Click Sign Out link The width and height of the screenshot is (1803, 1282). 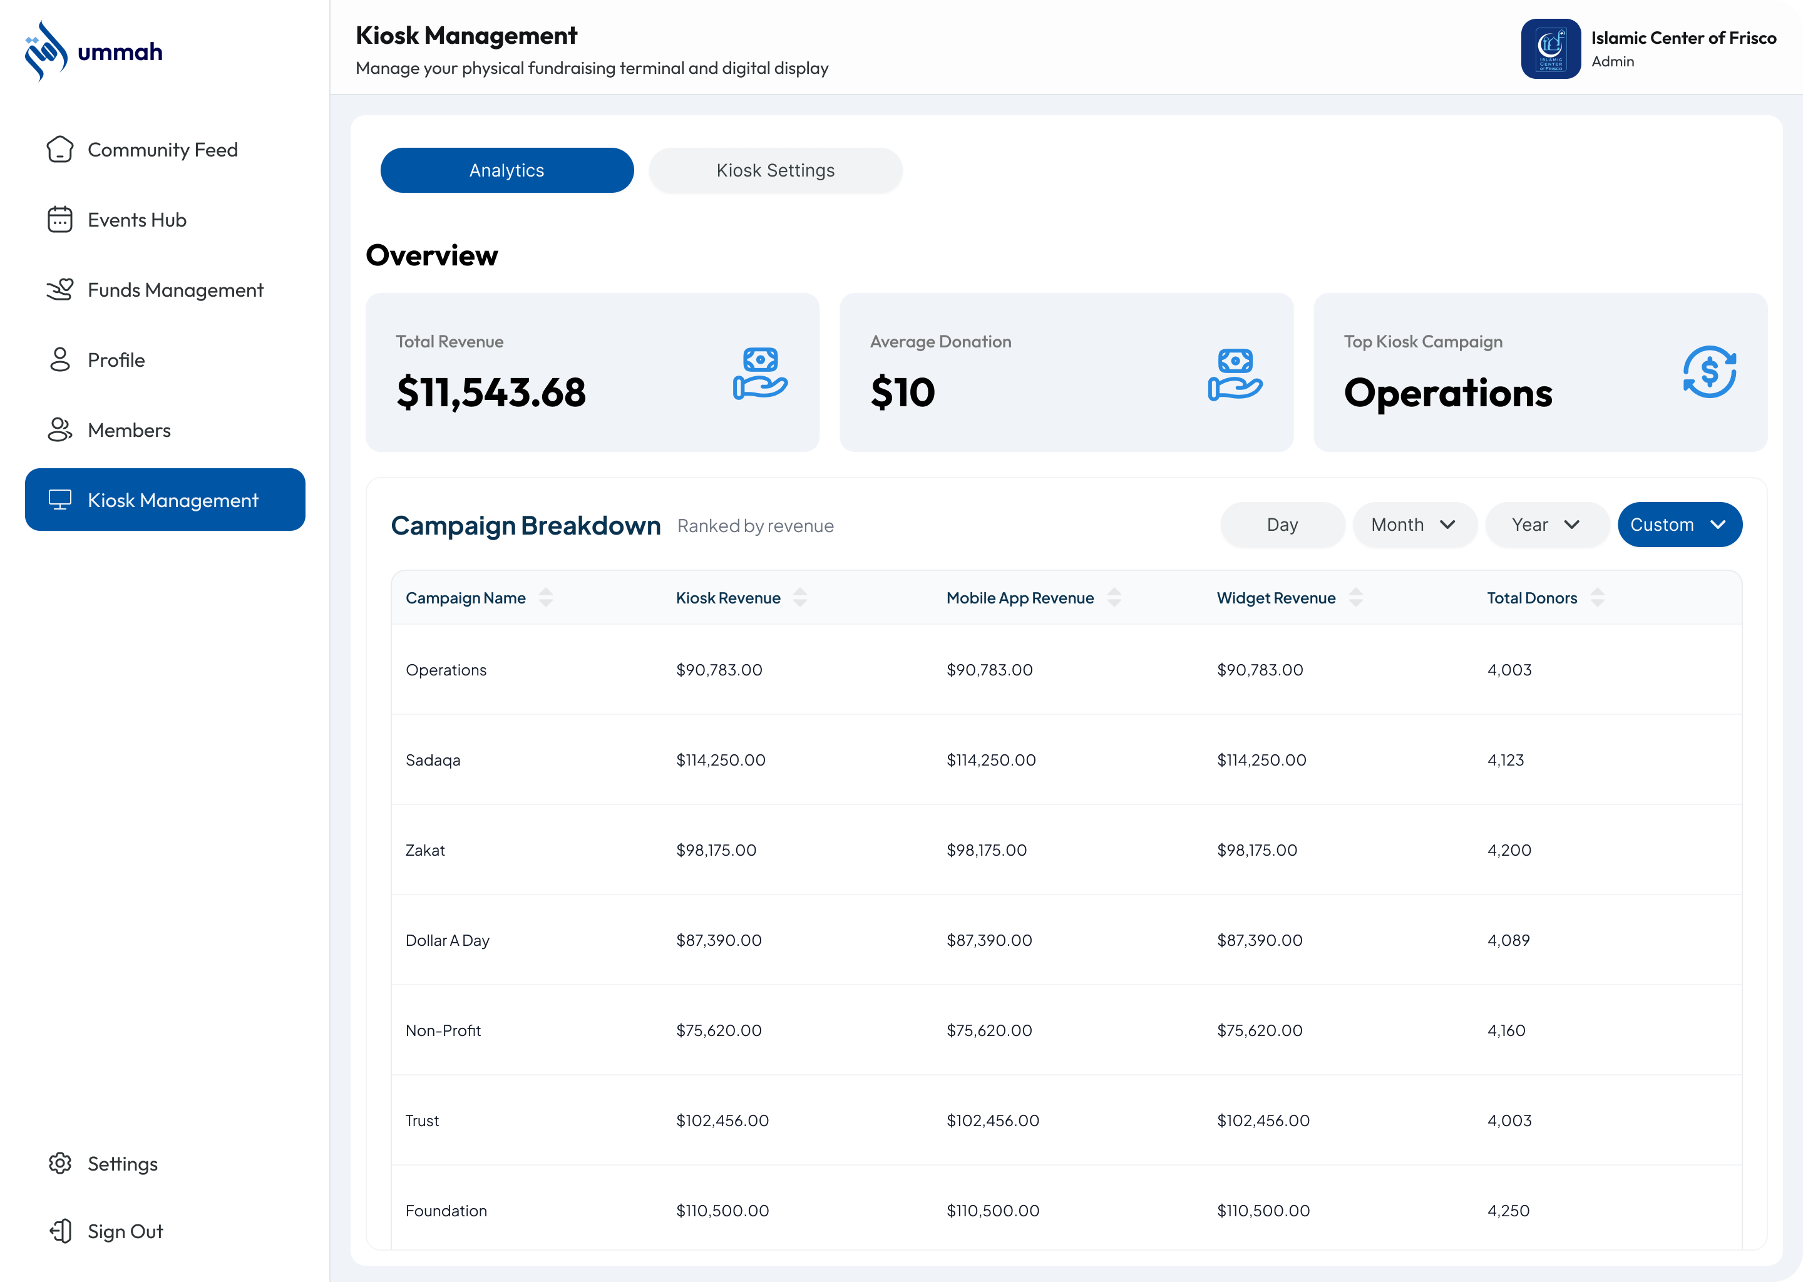click(165, 1231)
